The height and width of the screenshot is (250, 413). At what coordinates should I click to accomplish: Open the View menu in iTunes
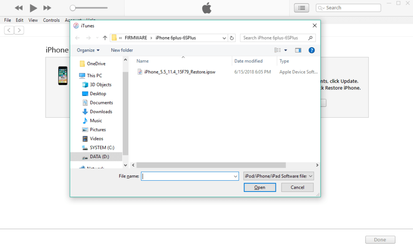pyautogui.click(x=33, y=20)
